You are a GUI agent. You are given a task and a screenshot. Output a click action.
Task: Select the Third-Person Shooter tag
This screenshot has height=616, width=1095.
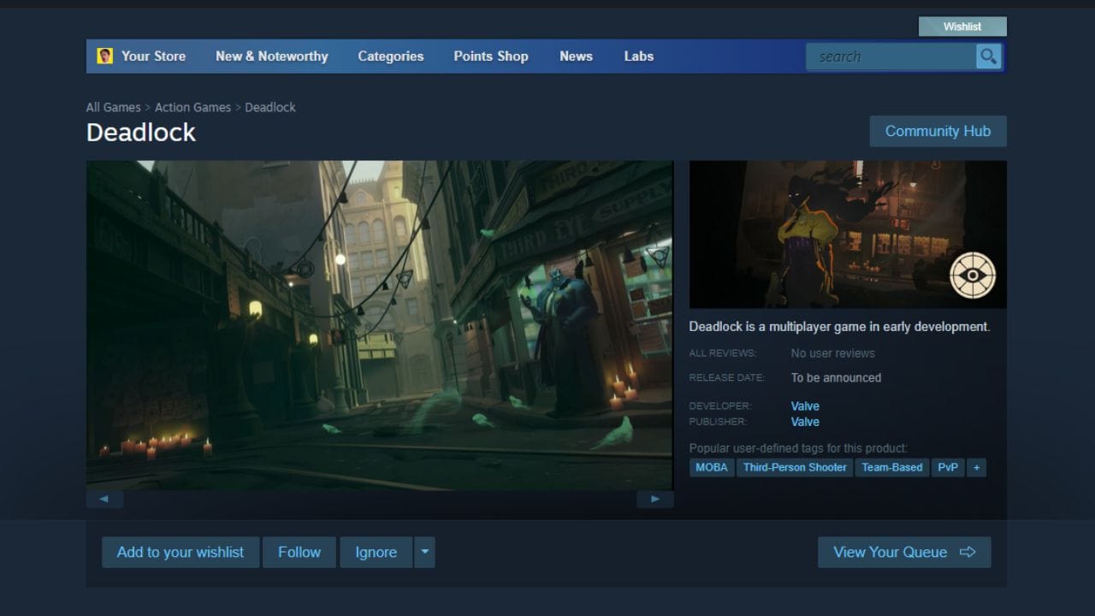[x=795, y=467]
